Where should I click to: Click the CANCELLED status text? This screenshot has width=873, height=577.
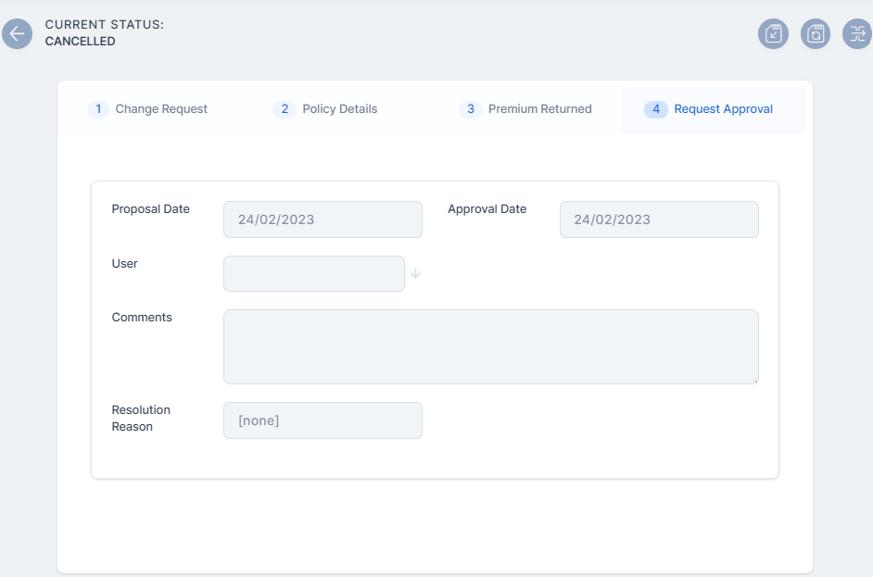point(81,42)
